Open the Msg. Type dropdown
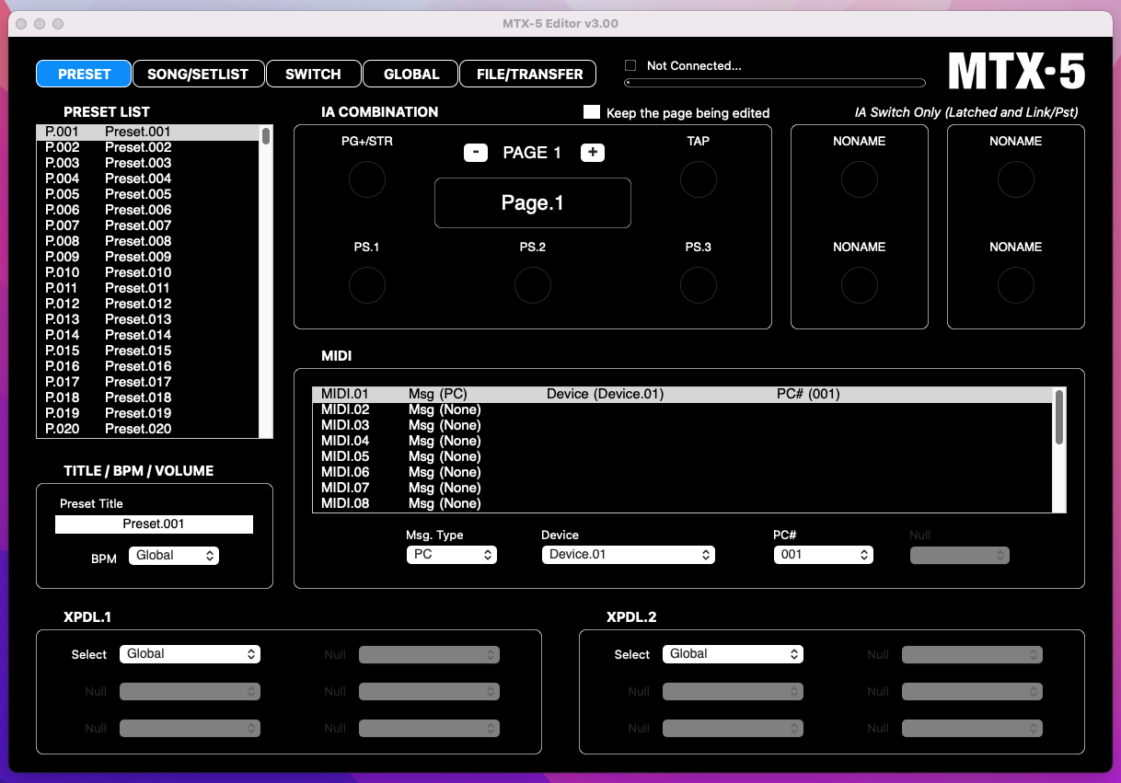 tap(452, 555)
